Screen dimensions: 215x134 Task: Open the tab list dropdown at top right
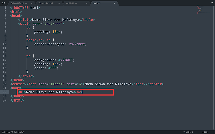pyautogui.click(x=212, y=3)
